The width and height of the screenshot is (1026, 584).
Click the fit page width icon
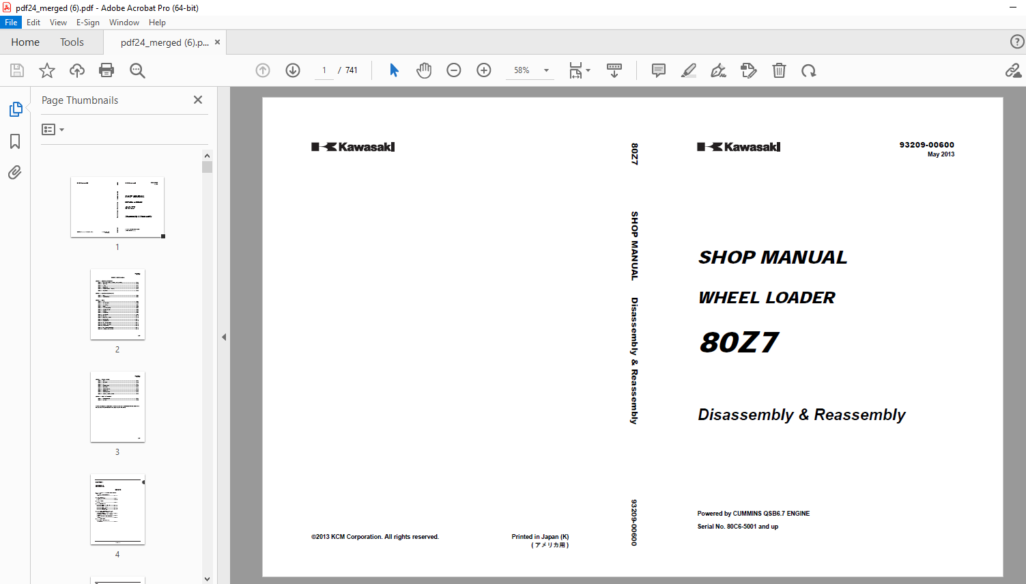click(576, 70)
